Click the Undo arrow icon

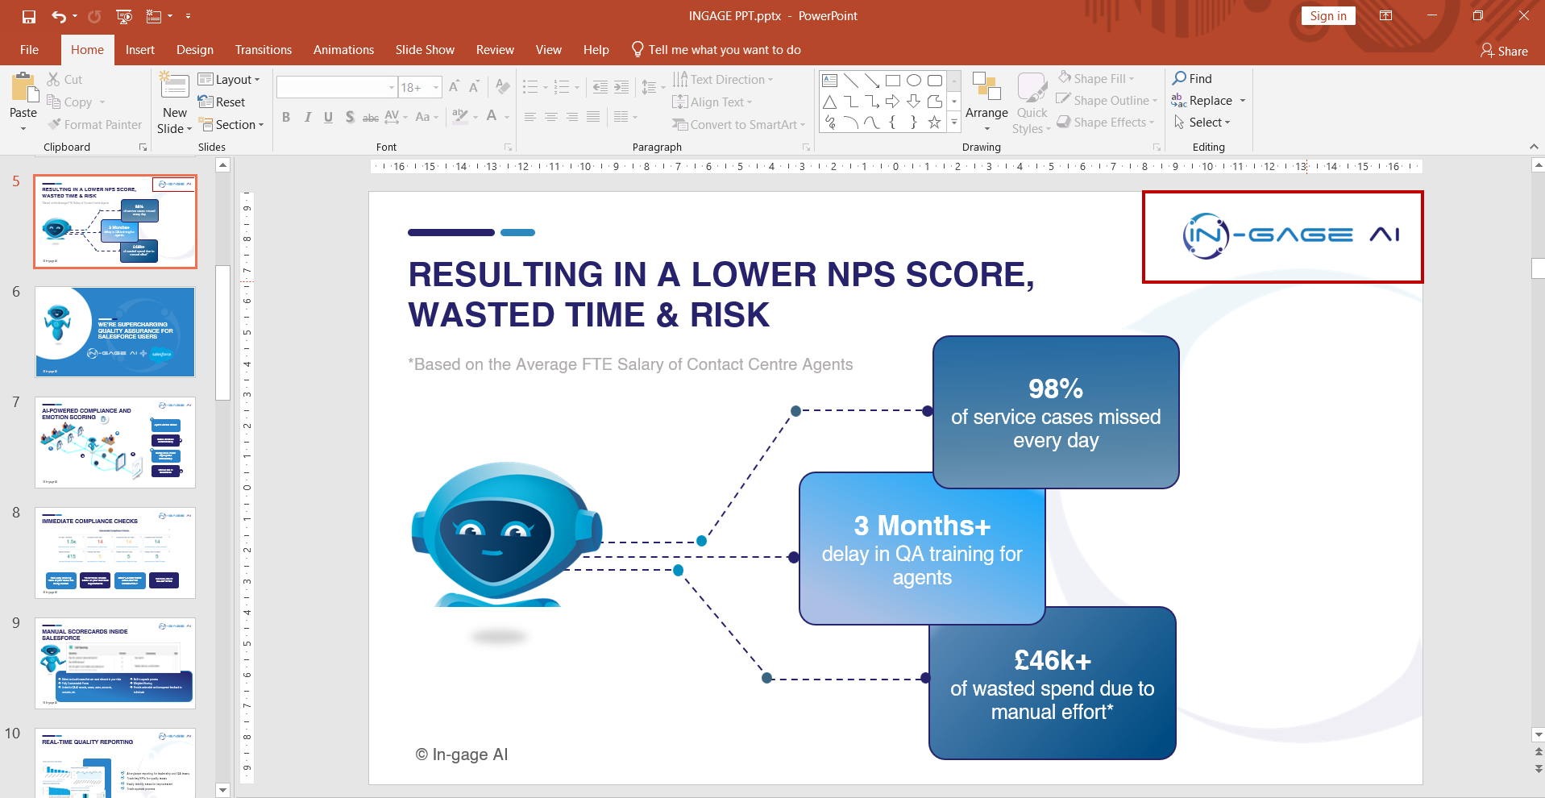(x=58, y=16)
